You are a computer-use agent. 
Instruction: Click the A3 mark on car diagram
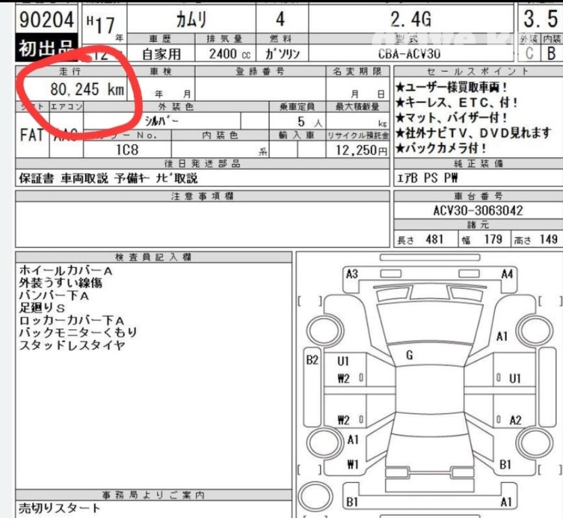click(x=352, y=274)
